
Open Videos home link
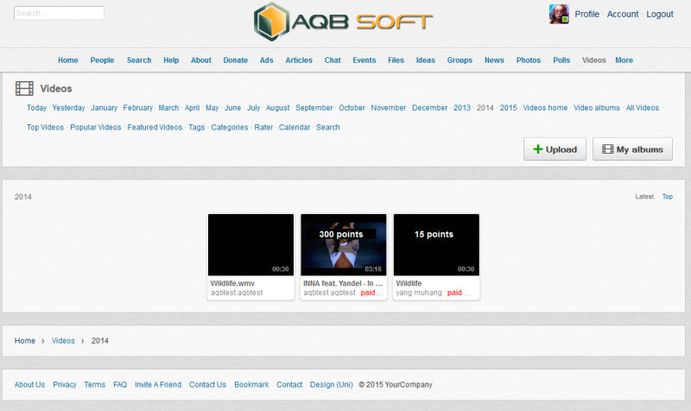545,108
